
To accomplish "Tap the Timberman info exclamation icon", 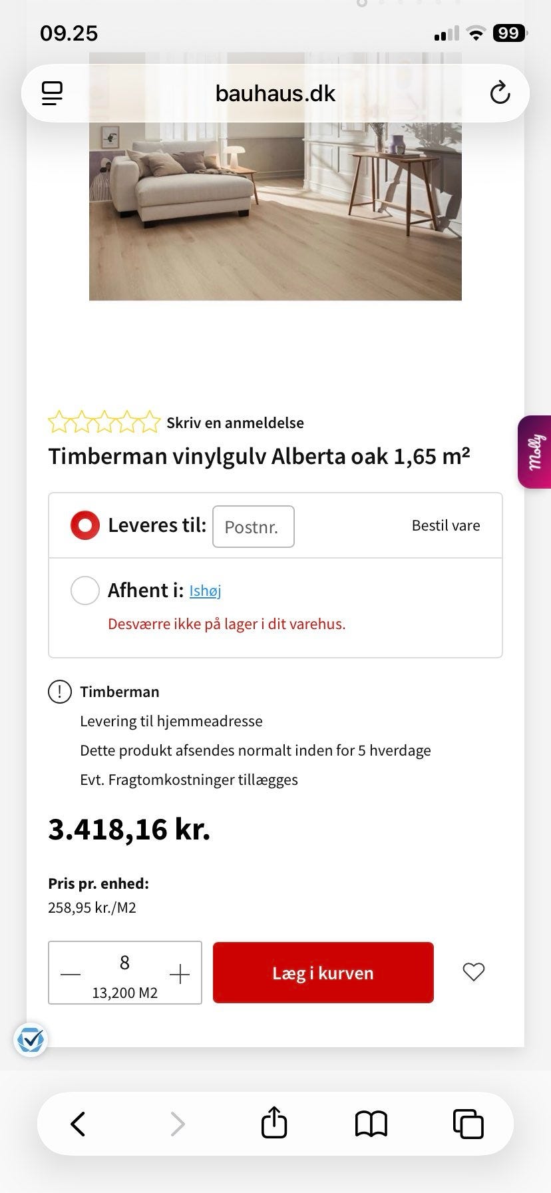I will (x=60, y=692).
